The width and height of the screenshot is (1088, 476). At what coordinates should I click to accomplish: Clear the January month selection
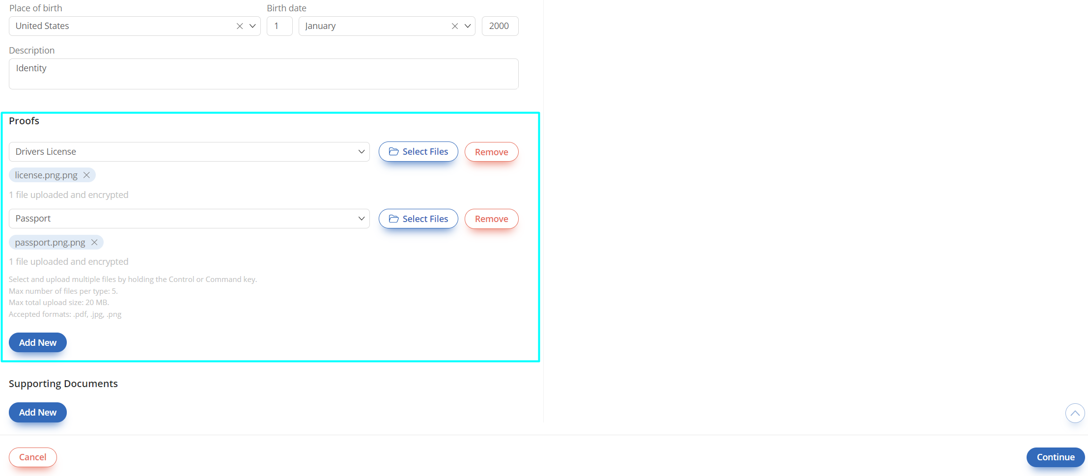455,26
